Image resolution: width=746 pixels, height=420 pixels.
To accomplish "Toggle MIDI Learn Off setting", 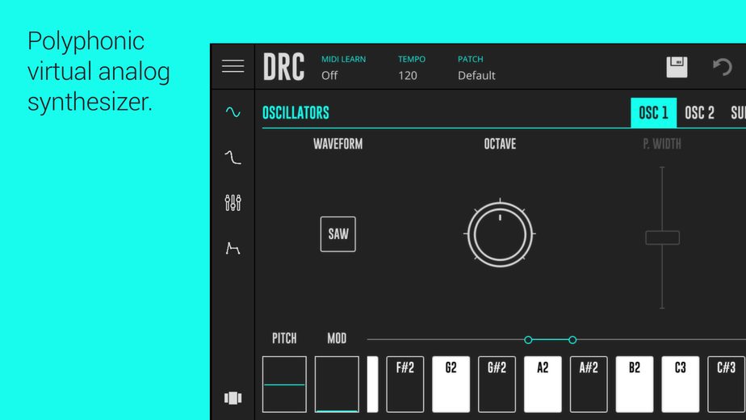I will (x=343, y=67).
